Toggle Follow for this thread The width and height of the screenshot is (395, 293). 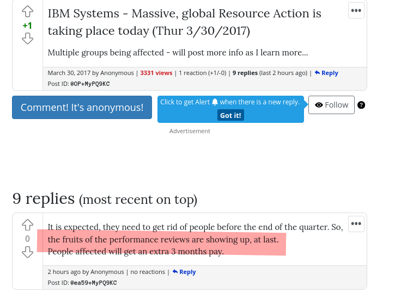[331, 105]
